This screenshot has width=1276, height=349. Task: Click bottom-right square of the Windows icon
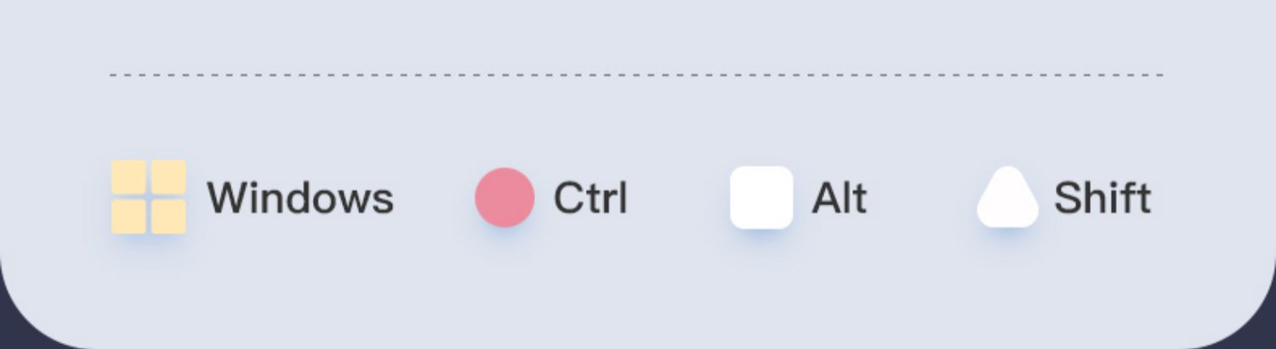[168, 217]
